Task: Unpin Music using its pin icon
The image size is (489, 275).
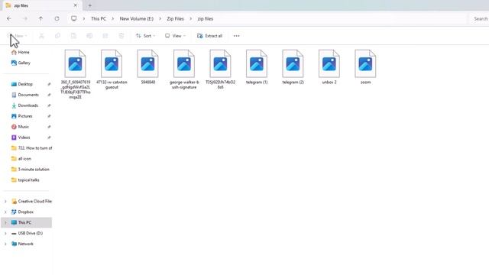Action: pyautogui.click(x=49, y=127)
